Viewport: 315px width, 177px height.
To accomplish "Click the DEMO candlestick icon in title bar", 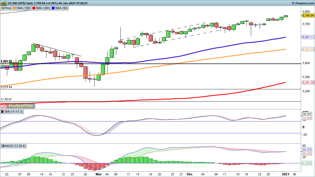I will (x=4, y=3).
